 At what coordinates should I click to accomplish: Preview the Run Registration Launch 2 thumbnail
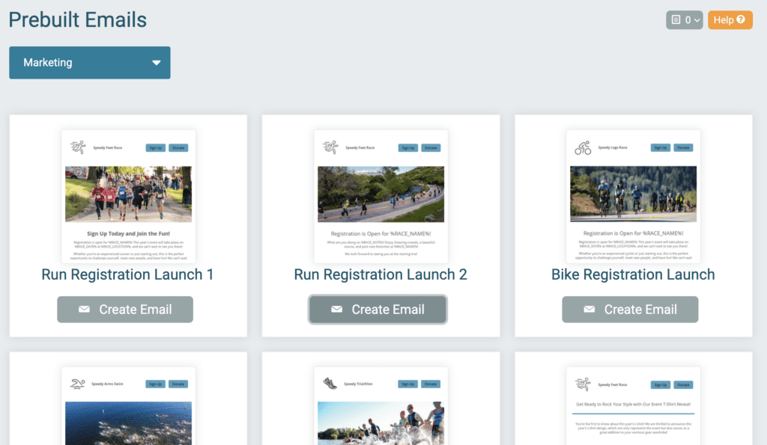[381, 197]
